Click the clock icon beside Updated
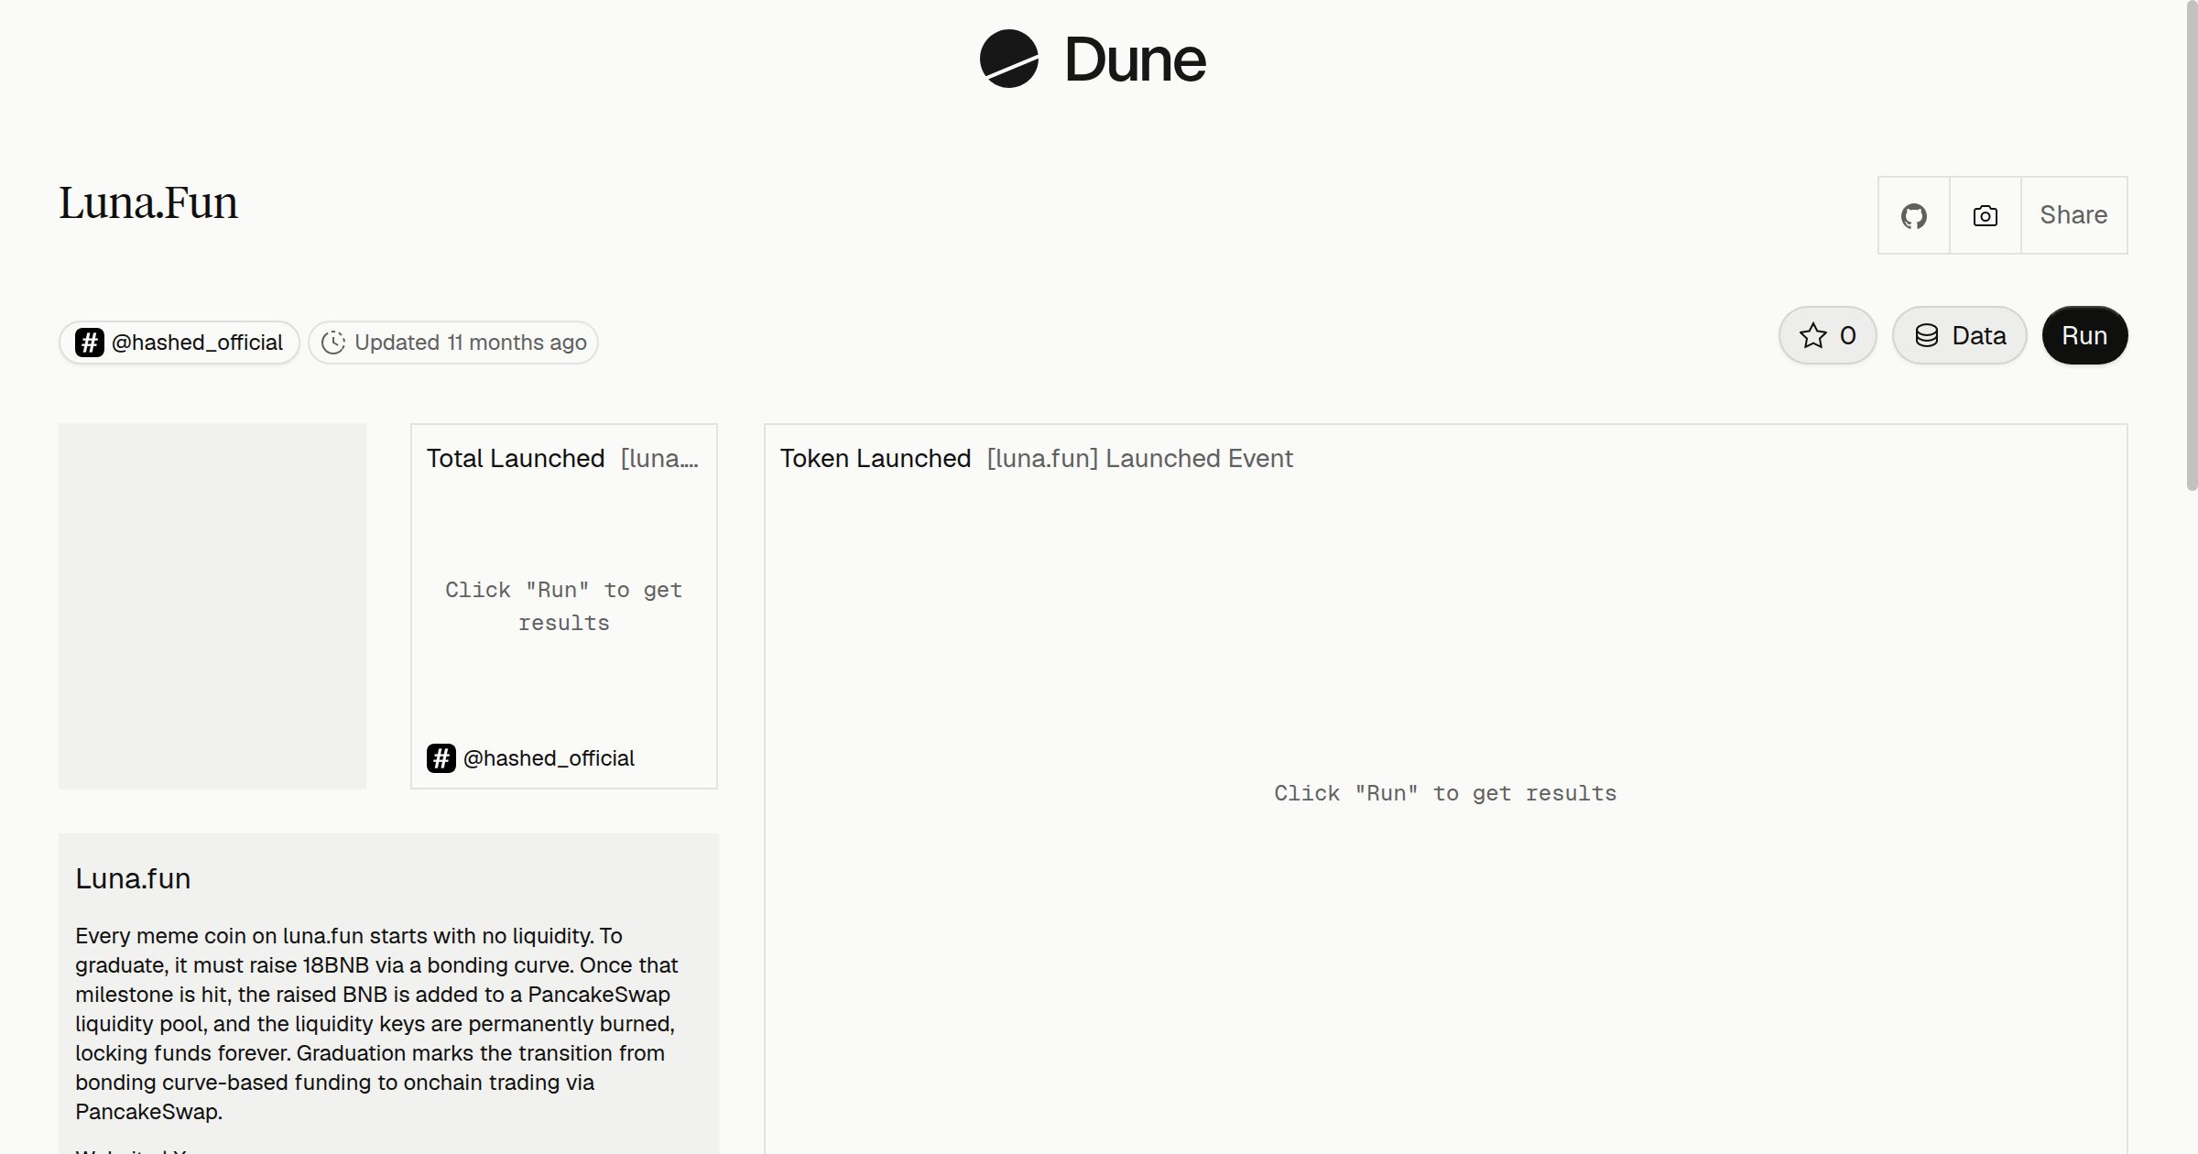2198x1154 pixels. coord(333,343)
